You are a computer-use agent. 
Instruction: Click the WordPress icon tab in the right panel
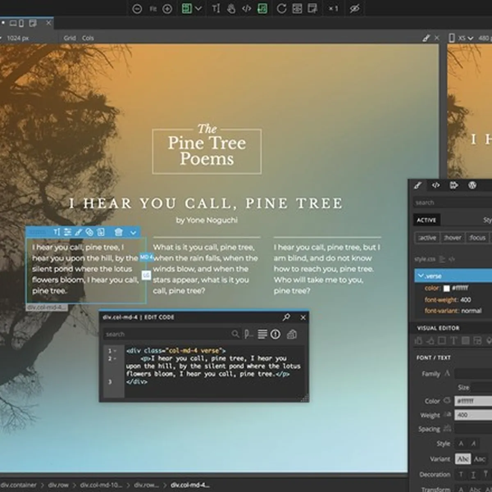[x=472, y=185]
